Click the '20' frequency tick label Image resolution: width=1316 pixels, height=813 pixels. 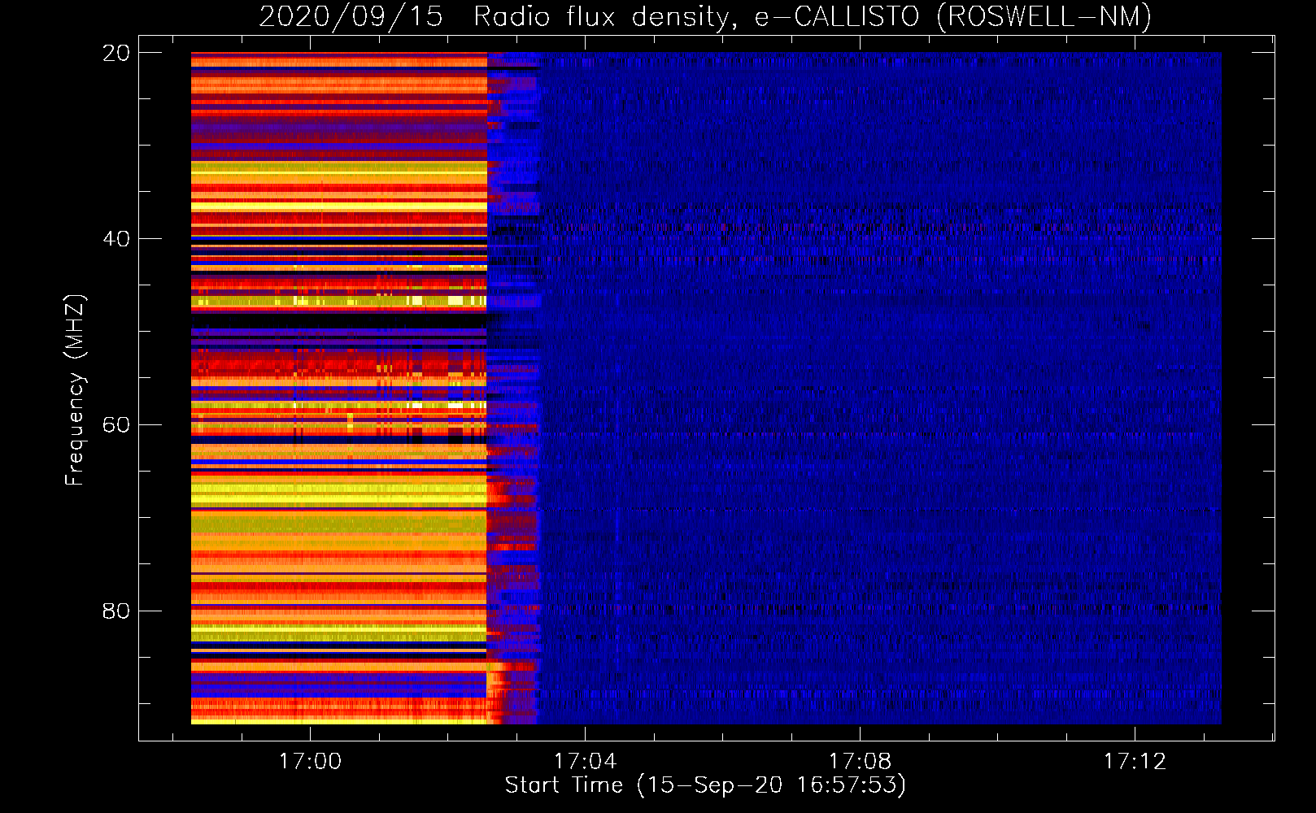pos(115,53)
